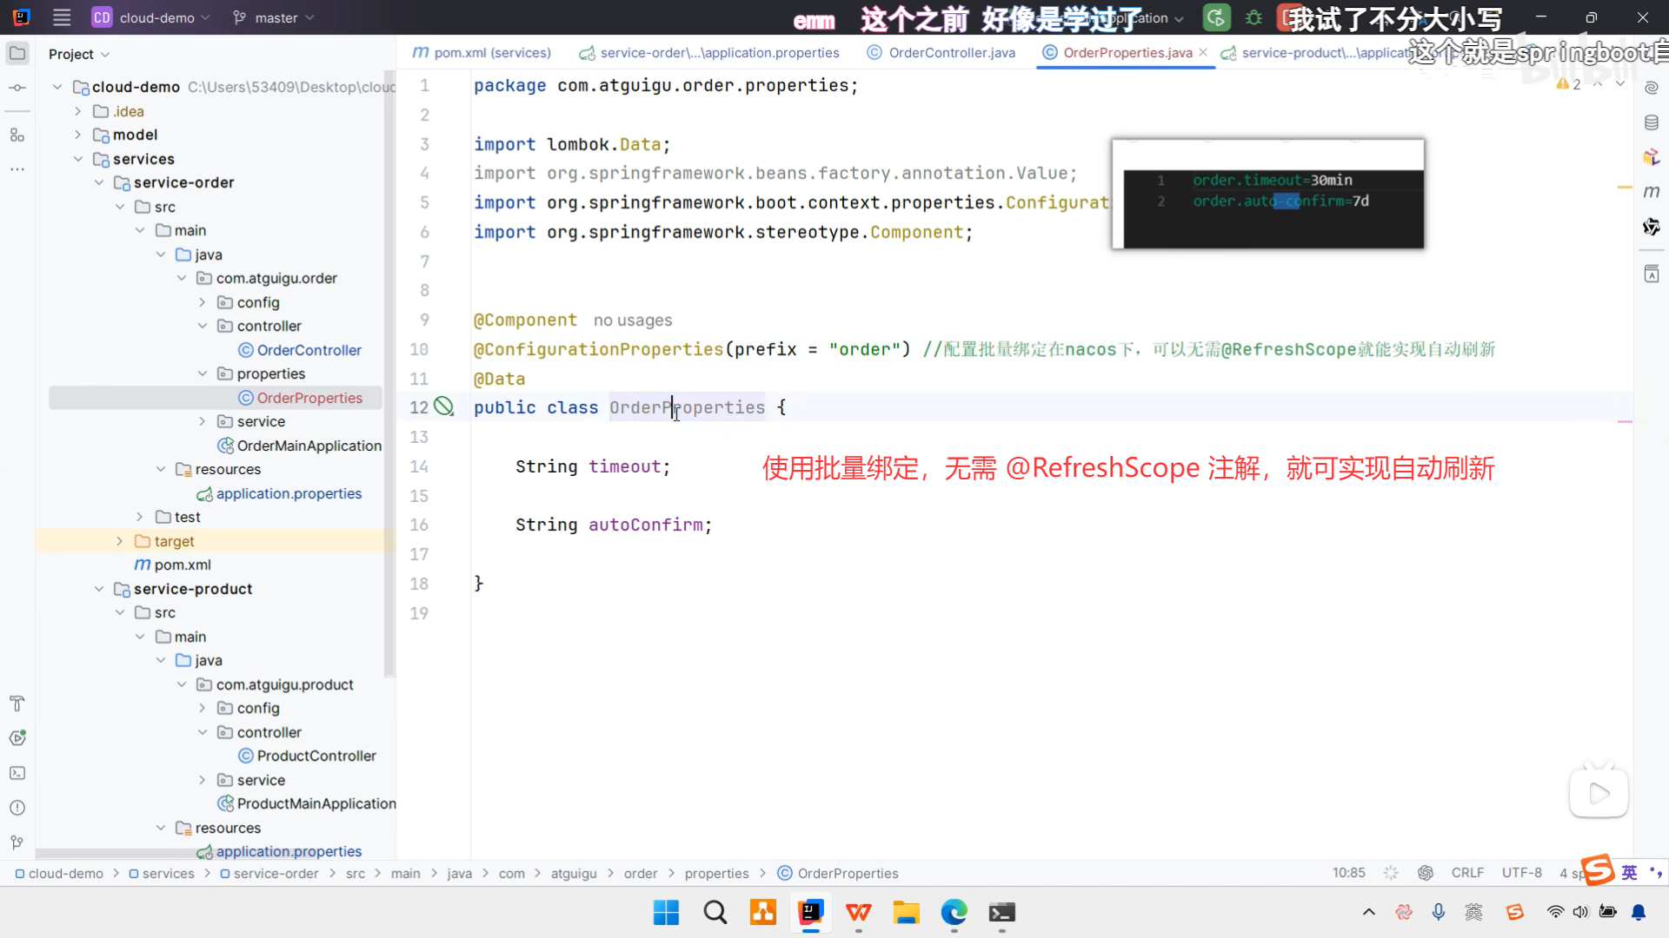Viewport: 1669px width, 938px height.
Task: Open the Problems tool window
Action: pyautogui.click(x=17, y=808)
